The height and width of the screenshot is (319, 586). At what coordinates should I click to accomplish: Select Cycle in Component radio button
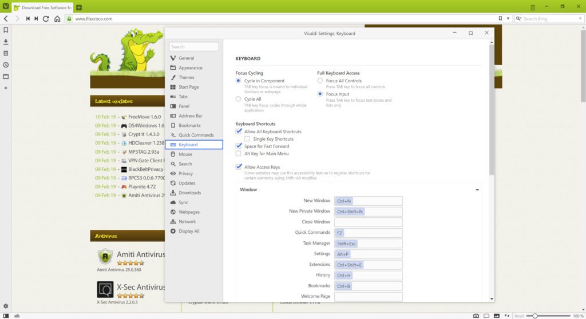238,81
